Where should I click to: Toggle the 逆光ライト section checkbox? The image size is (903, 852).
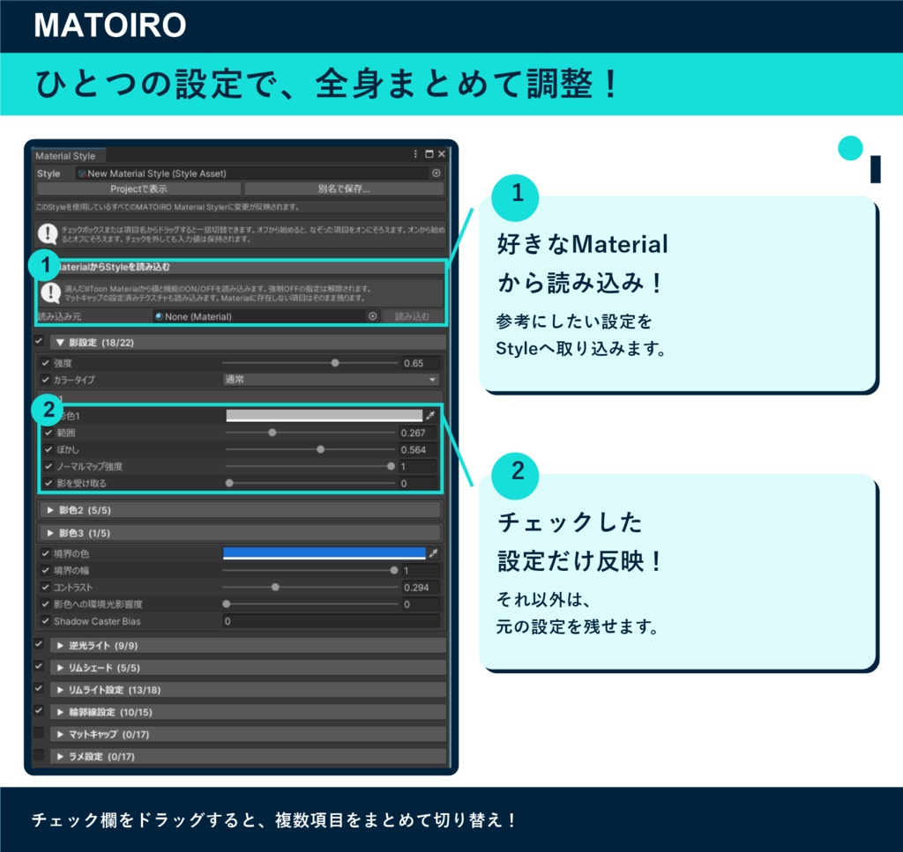click(39, 645)
